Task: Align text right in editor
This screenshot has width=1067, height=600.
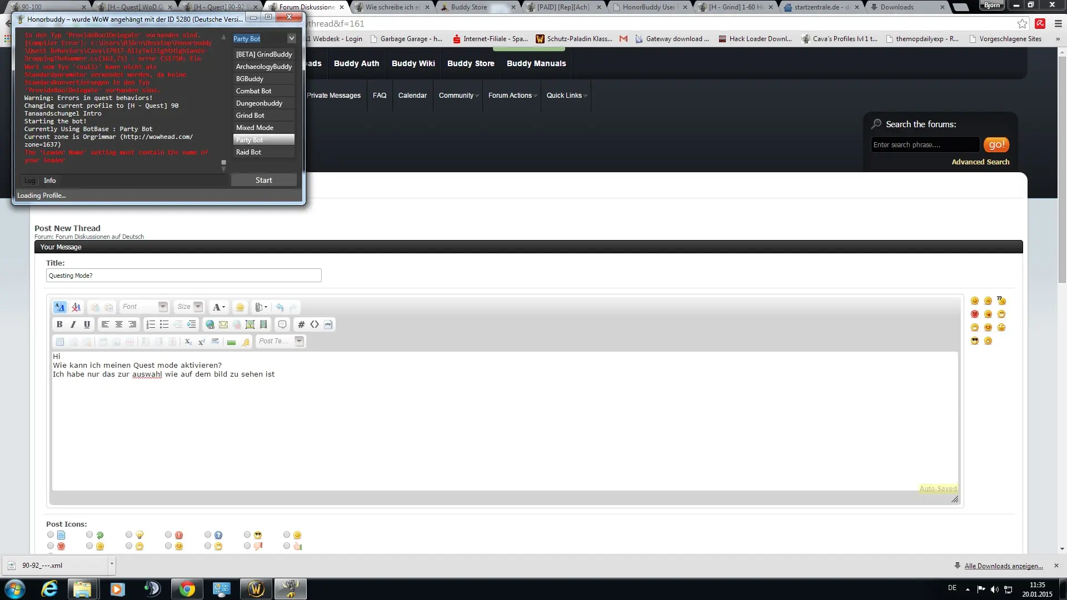Action: click(x=132, y=324)
